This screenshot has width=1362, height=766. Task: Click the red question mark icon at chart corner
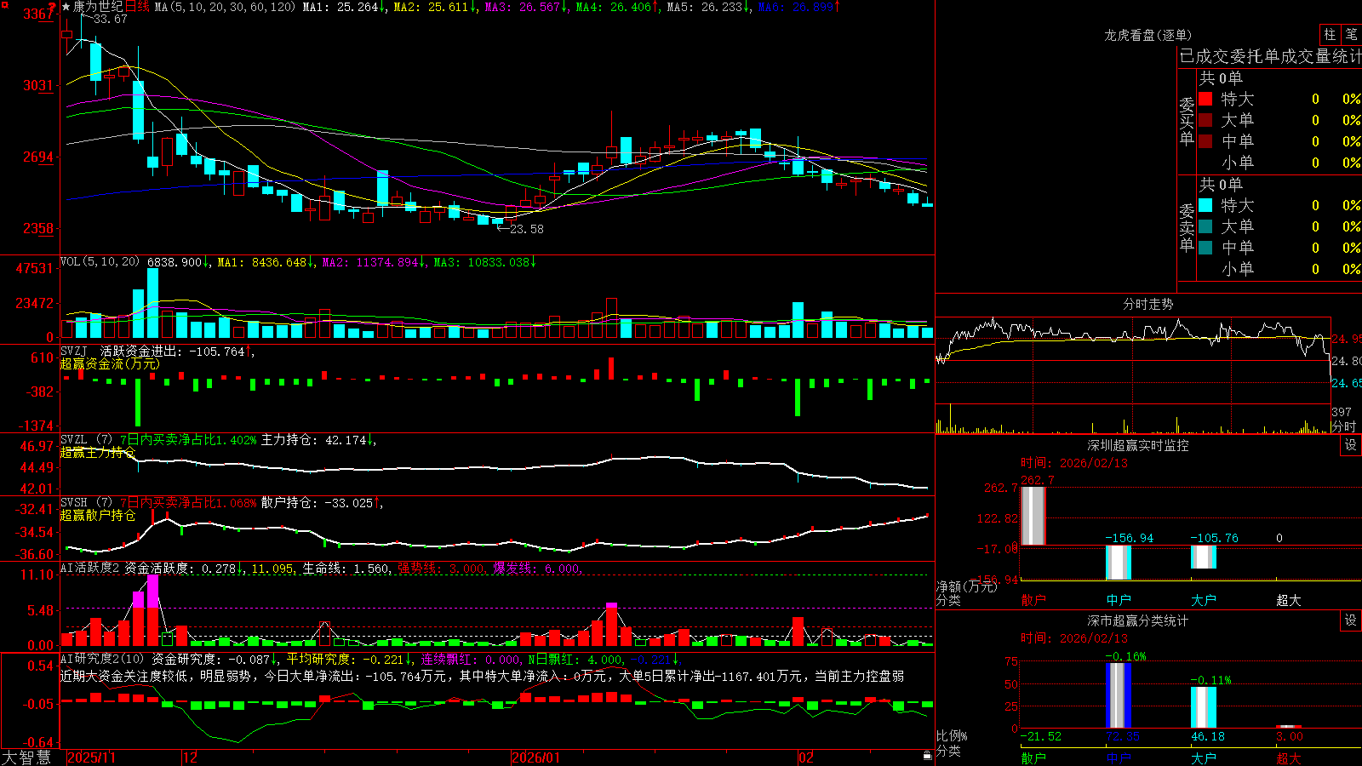tap(53, 7)
